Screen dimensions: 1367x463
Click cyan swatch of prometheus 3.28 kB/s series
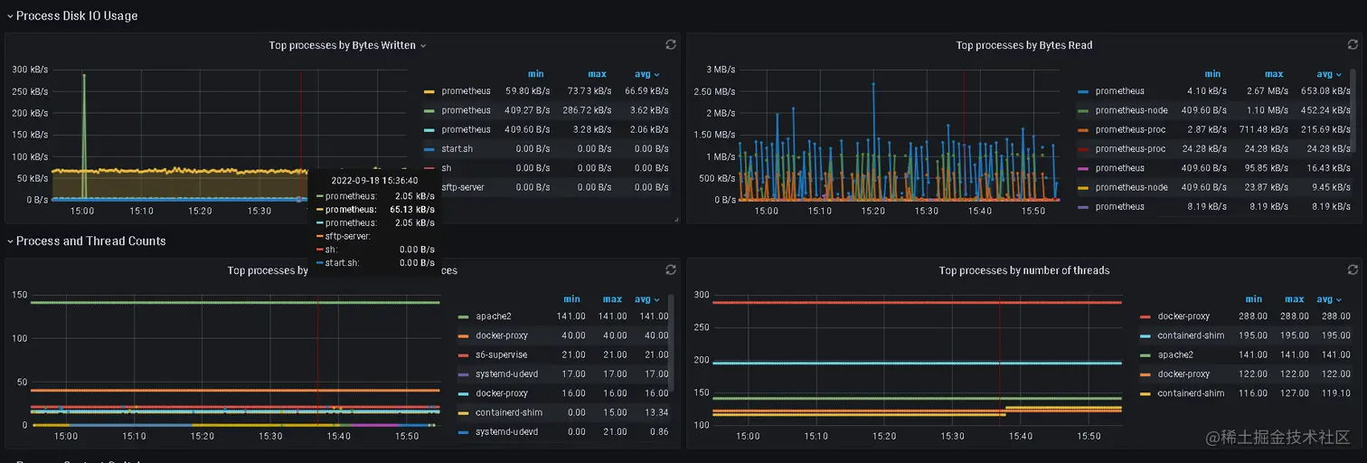click(x=429, y=129)
